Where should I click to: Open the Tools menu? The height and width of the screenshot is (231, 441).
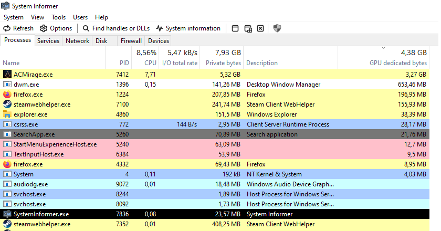[59, 17]
